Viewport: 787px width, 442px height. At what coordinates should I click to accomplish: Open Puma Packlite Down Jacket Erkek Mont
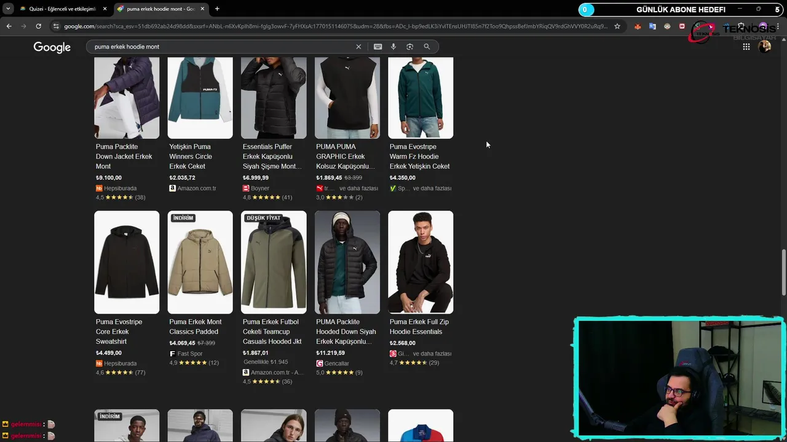[x=124, y=157]
